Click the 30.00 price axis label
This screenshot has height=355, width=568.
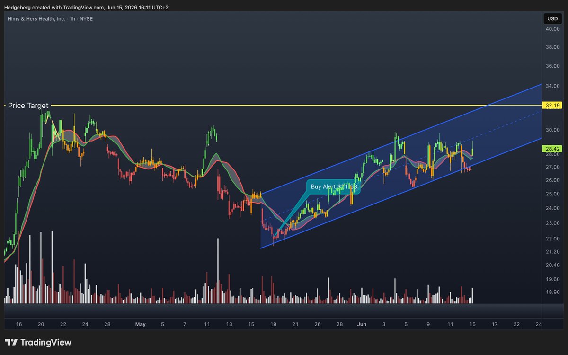pos(552,130)
